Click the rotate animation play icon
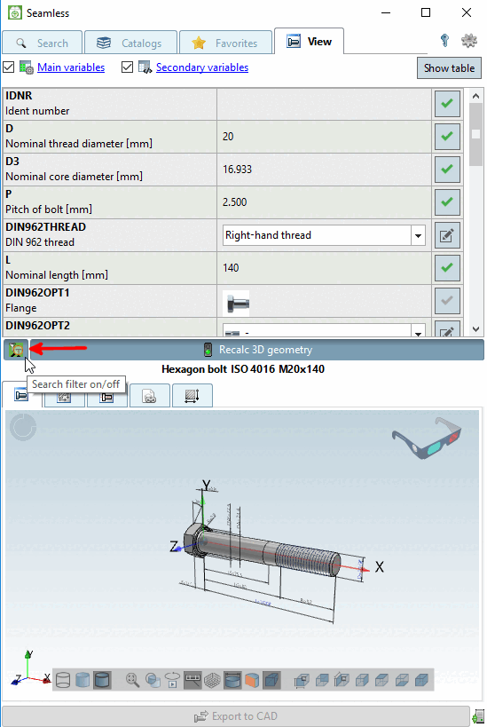The height and width of the screenshot is (727, 487). click(x=172, y=680)
